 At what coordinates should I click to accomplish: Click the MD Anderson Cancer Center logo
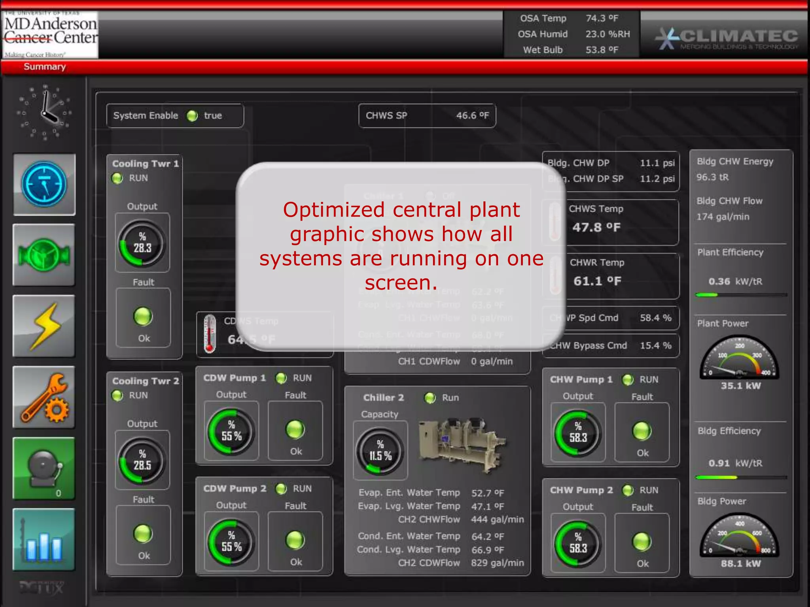click(49, 35)
